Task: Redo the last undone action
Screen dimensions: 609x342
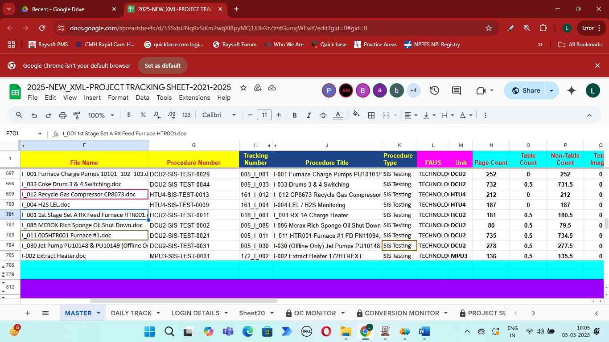Action: pos(48,115)
